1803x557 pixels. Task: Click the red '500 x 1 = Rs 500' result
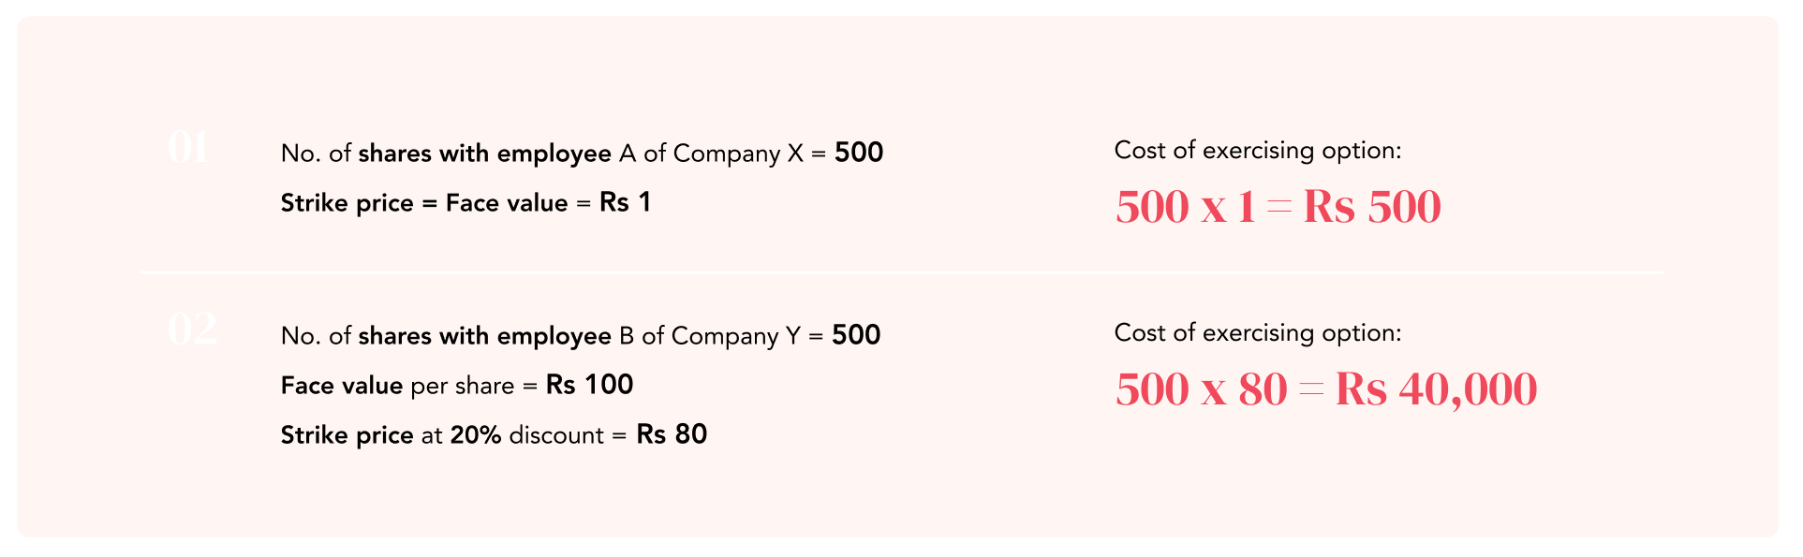[1278, 207]
